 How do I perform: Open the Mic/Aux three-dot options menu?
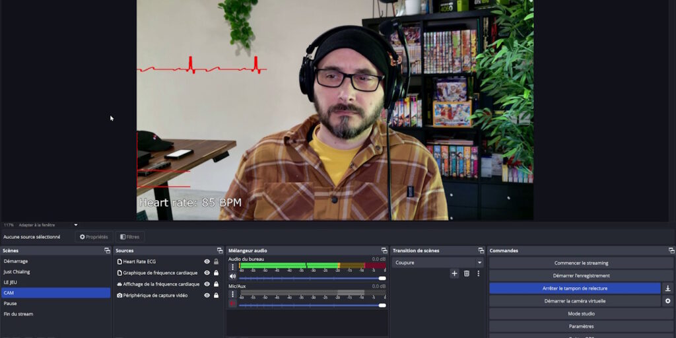point(233,294)
